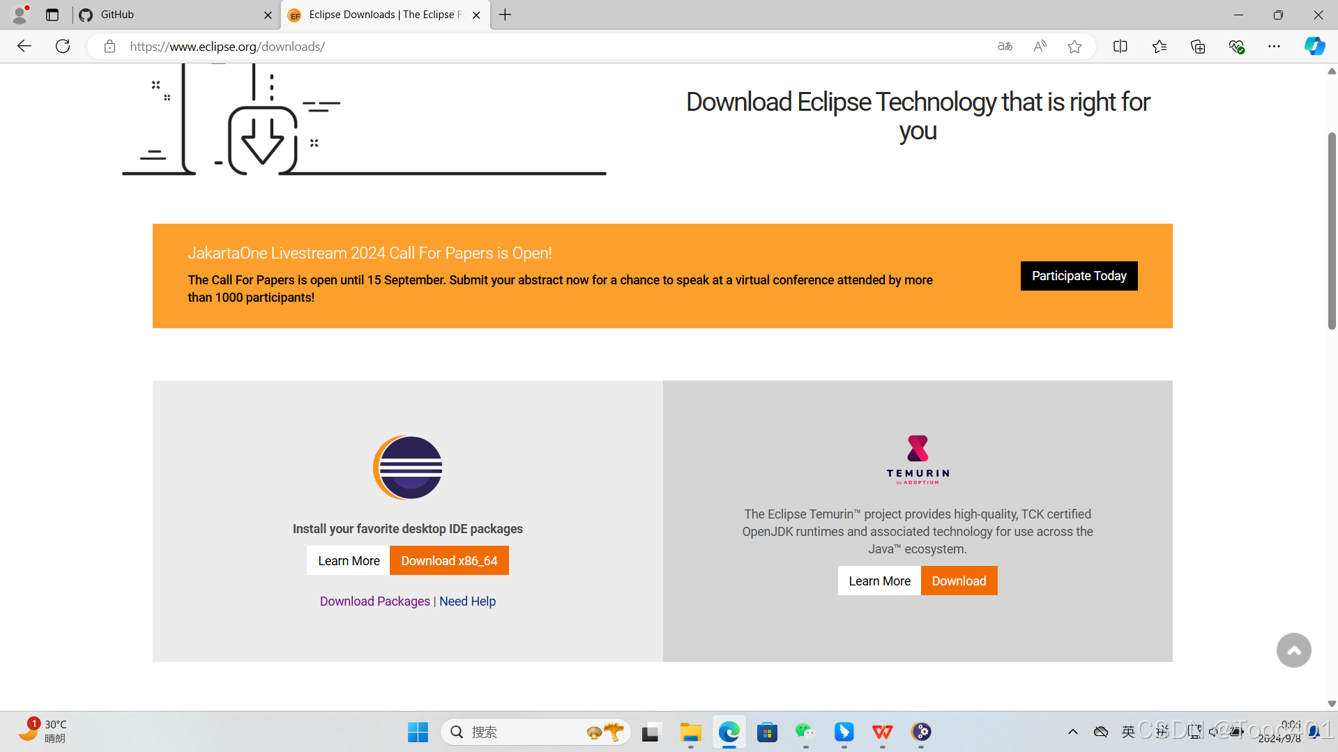Click the OneDrive cloud tray icon
The height and width of the screenshot is (752, 1338).
(x=1101, y=732)
